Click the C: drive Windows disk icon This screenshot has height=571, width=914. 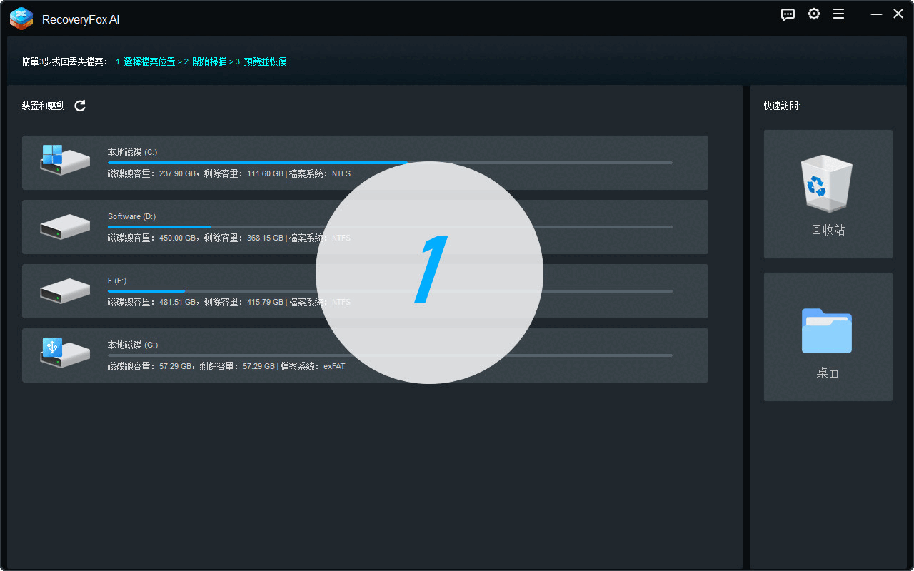(x=64, y=161)
